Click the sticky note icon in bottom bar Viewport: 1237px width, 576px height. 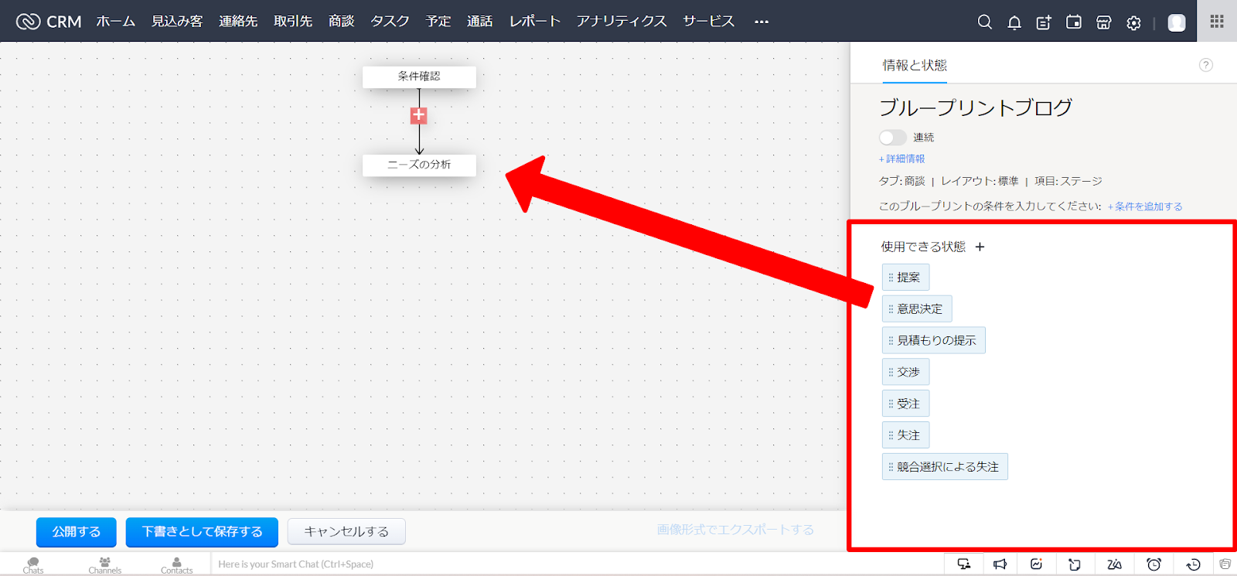click(x=1075, y=564)
